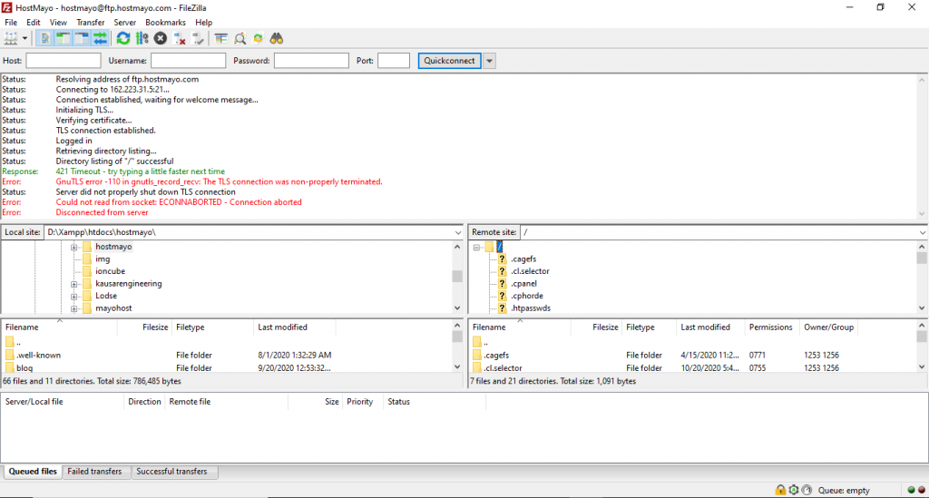The width and height of the screenshot is (929, 498).
Task: Sort remote files by Filesize column
Action: pos(597,327)
